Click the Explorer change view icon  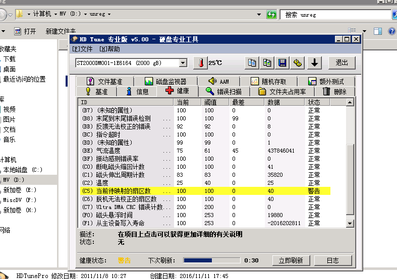pyautogui.click(x=352, y=31)
